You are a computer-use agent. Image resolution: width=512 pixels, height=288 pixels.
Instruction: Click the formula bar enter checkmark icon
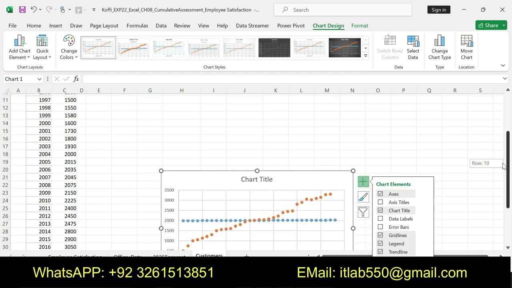coord(66,79)
